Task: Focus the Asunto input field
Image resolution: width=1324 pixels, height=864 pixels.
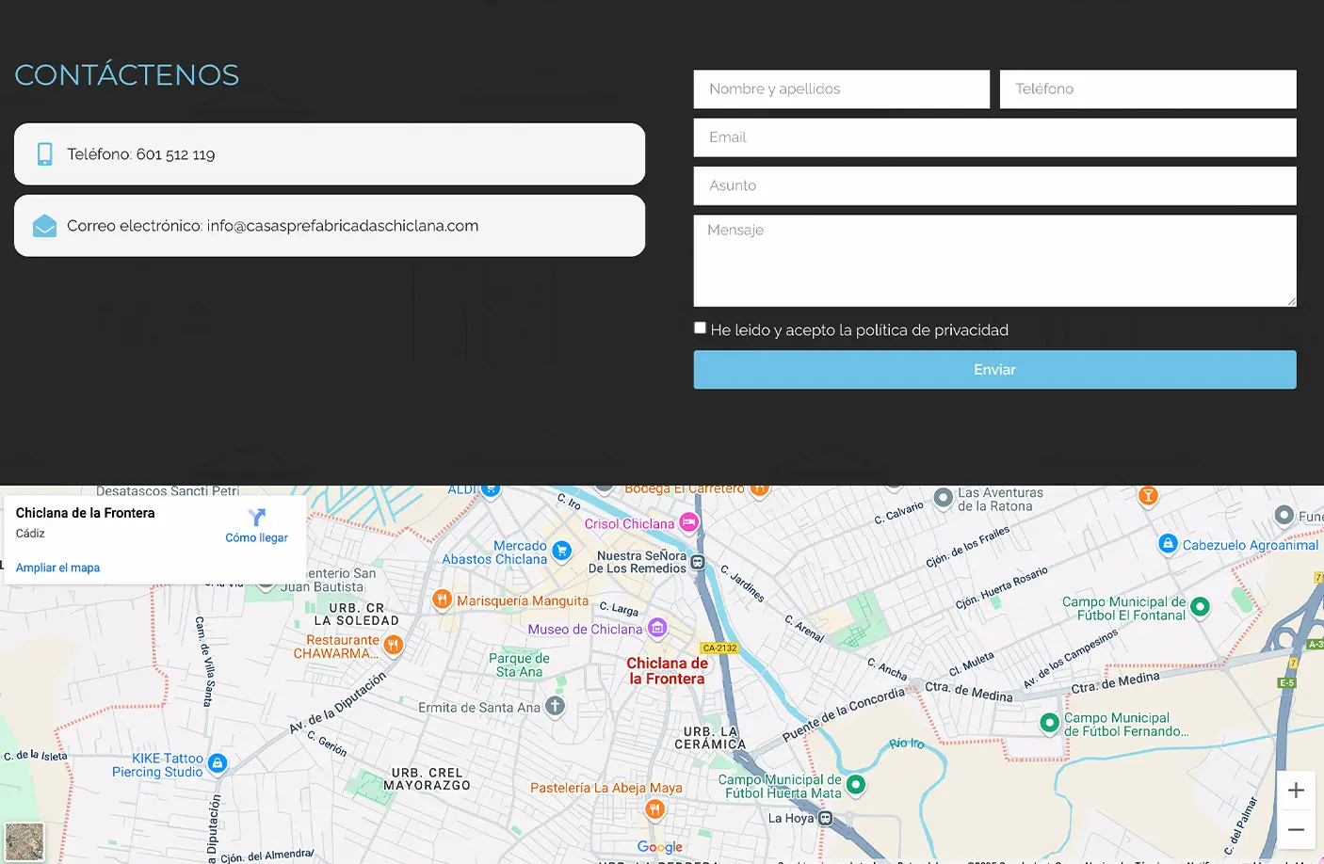Action: (995, 186)
